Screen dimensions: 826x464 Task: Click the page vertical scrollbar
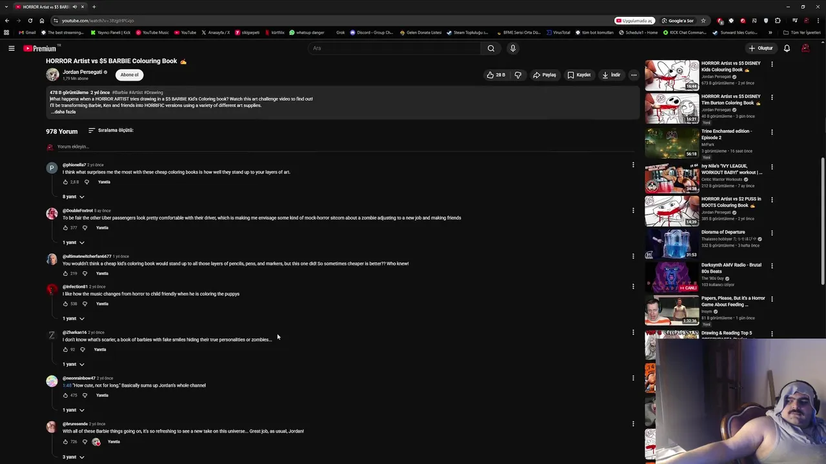pos(823,220)
